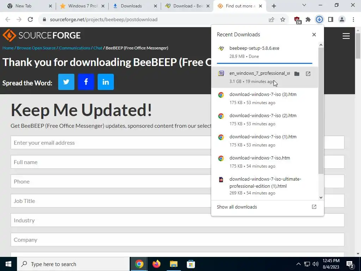This screenshot has height=271, width=361.
Task: Open the SourceForge hamburger menu
Action: click(346, 36)
